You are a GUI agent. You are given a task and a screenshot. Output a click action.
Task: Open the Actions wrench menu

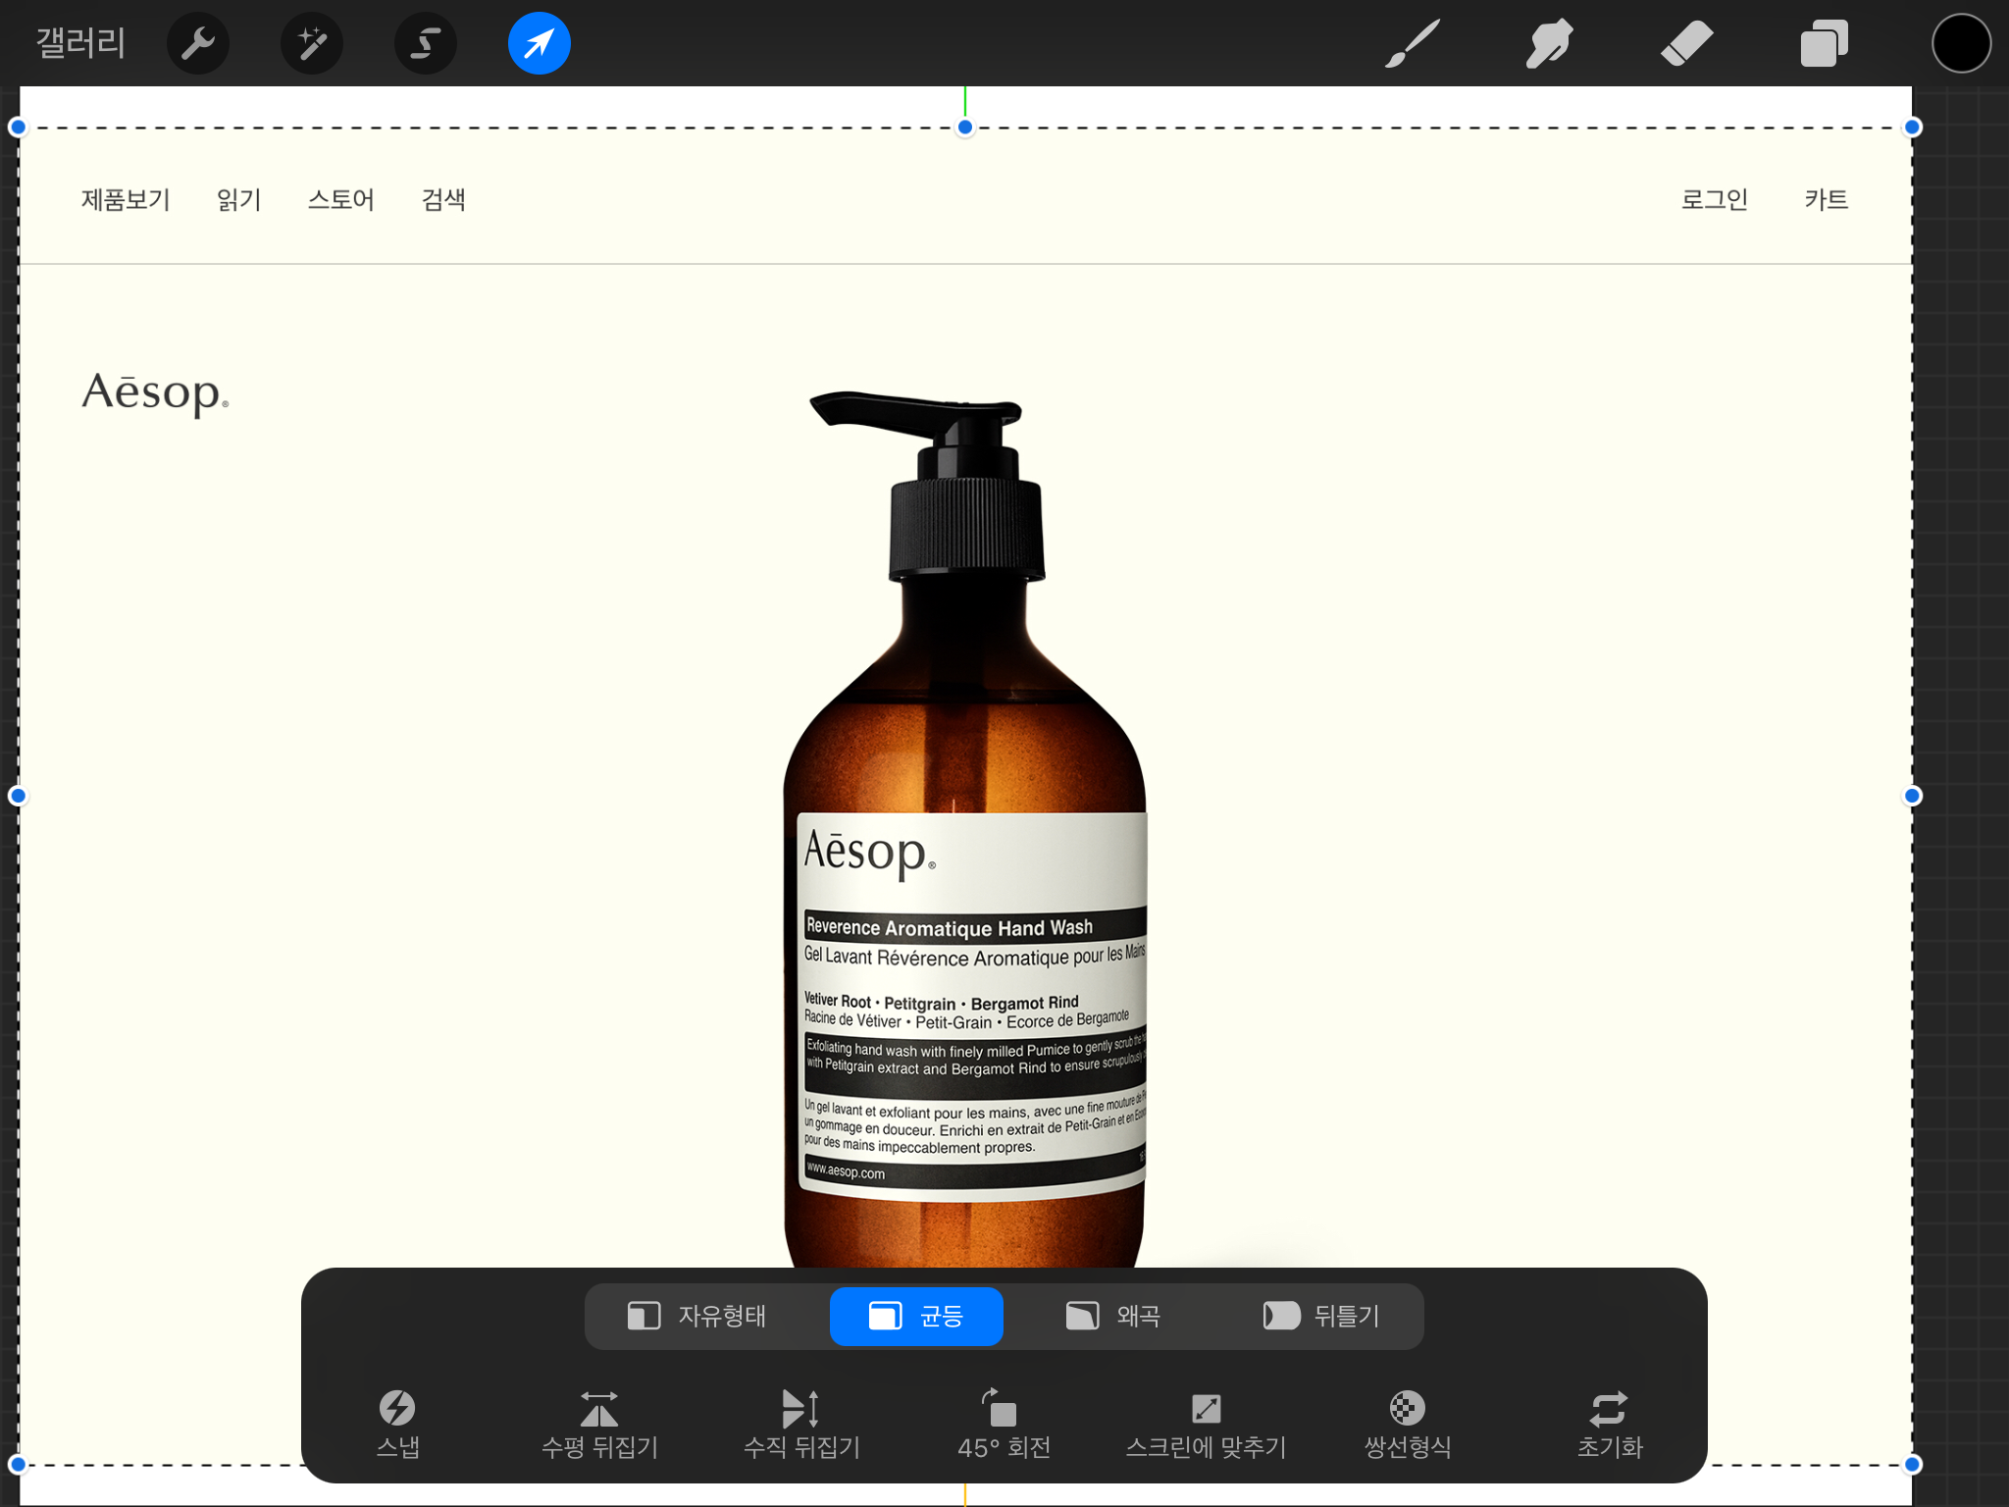click(198, 43)
